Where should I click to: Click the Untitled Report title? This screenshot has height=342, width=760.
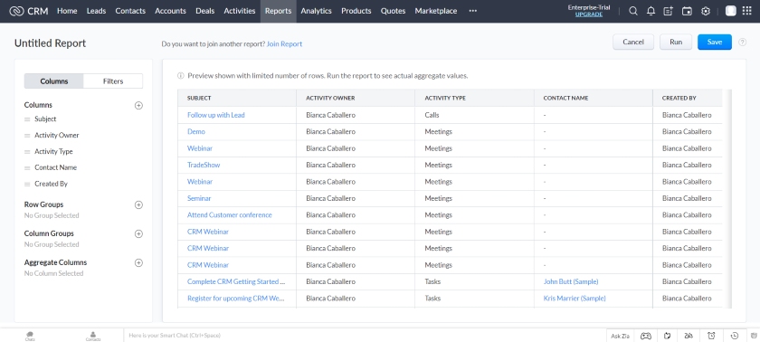tap(50, 43)
